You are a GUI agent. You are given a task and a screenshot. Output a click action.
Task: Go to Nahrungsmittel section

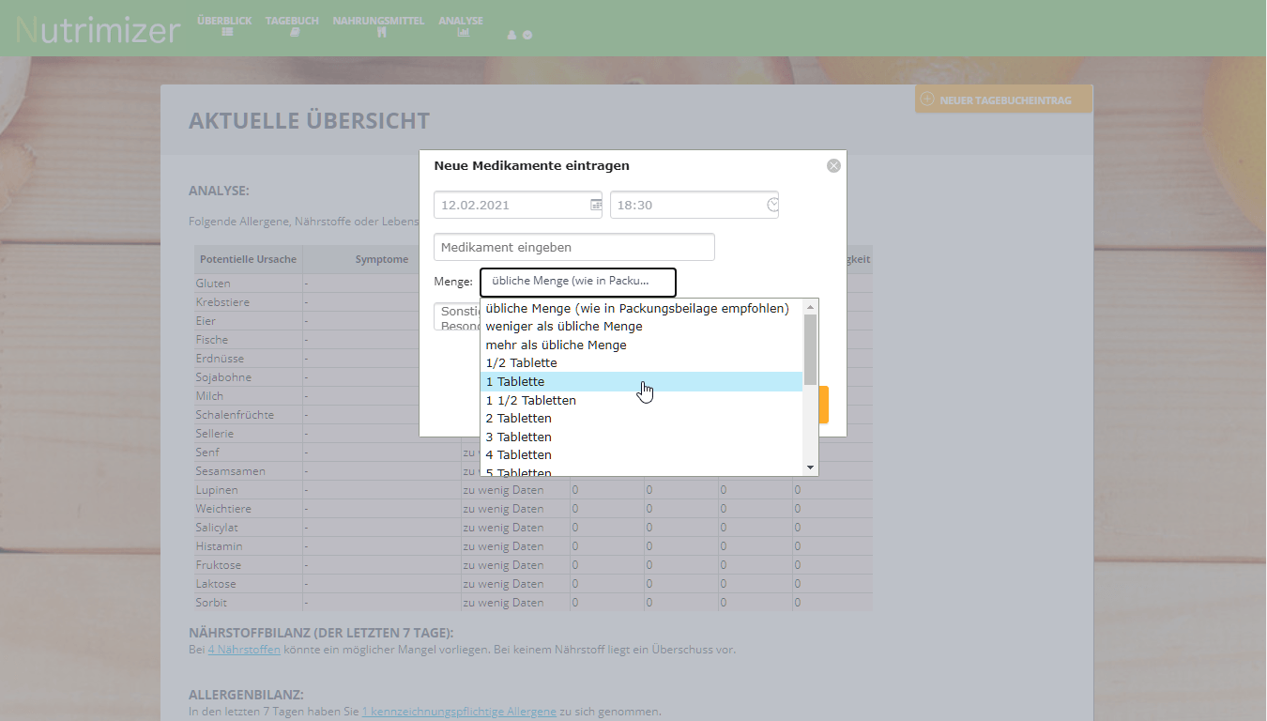point(378,25)
